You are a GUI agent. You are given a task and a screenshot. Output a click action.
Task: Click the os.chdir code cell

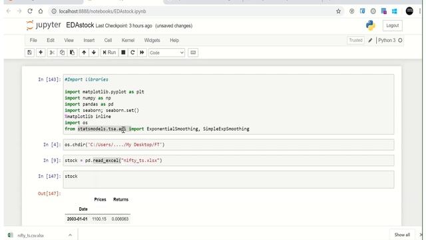click(228, 145)
